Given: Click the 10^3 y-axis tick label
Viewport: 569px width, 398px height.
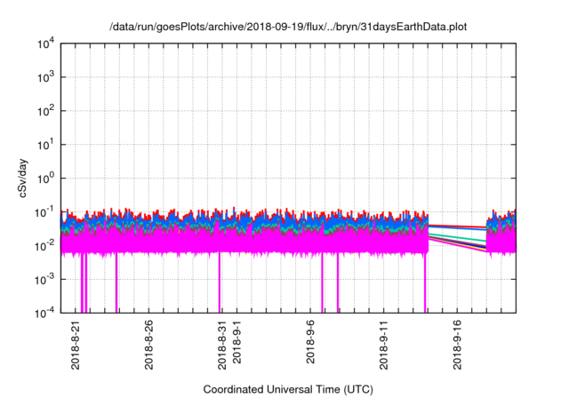Looking at the screenshot, I should pos(45,77).
